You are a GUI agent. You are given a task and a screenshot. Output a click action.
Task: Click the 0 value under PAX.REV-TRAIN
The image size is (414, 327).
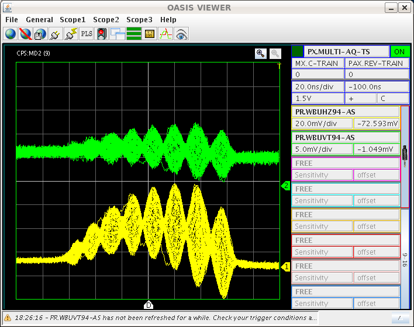(x=377, y=74)
